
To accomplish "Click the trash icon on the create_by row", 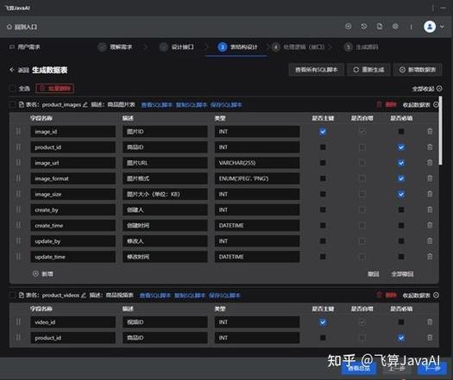I will click(430, 209).
